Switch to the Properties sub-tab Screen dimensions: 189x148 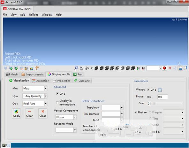(62, 81)
